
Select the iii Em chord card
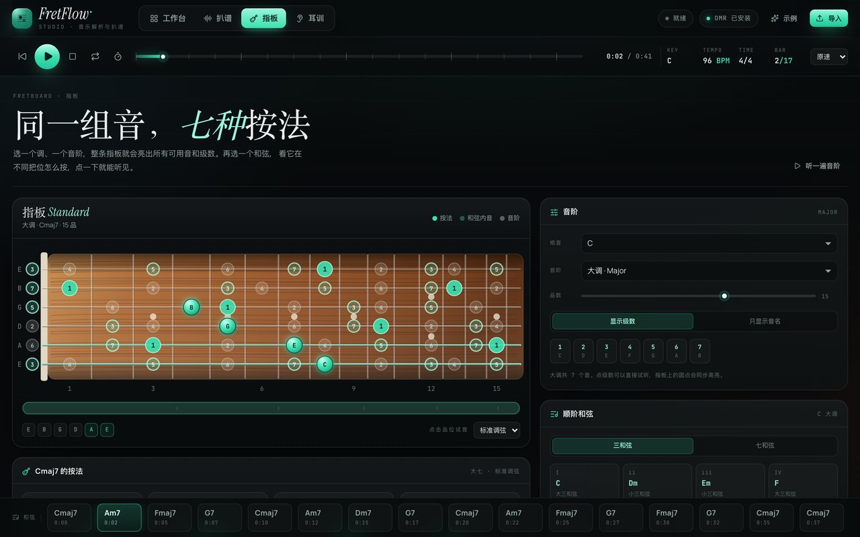pos(730,482)
